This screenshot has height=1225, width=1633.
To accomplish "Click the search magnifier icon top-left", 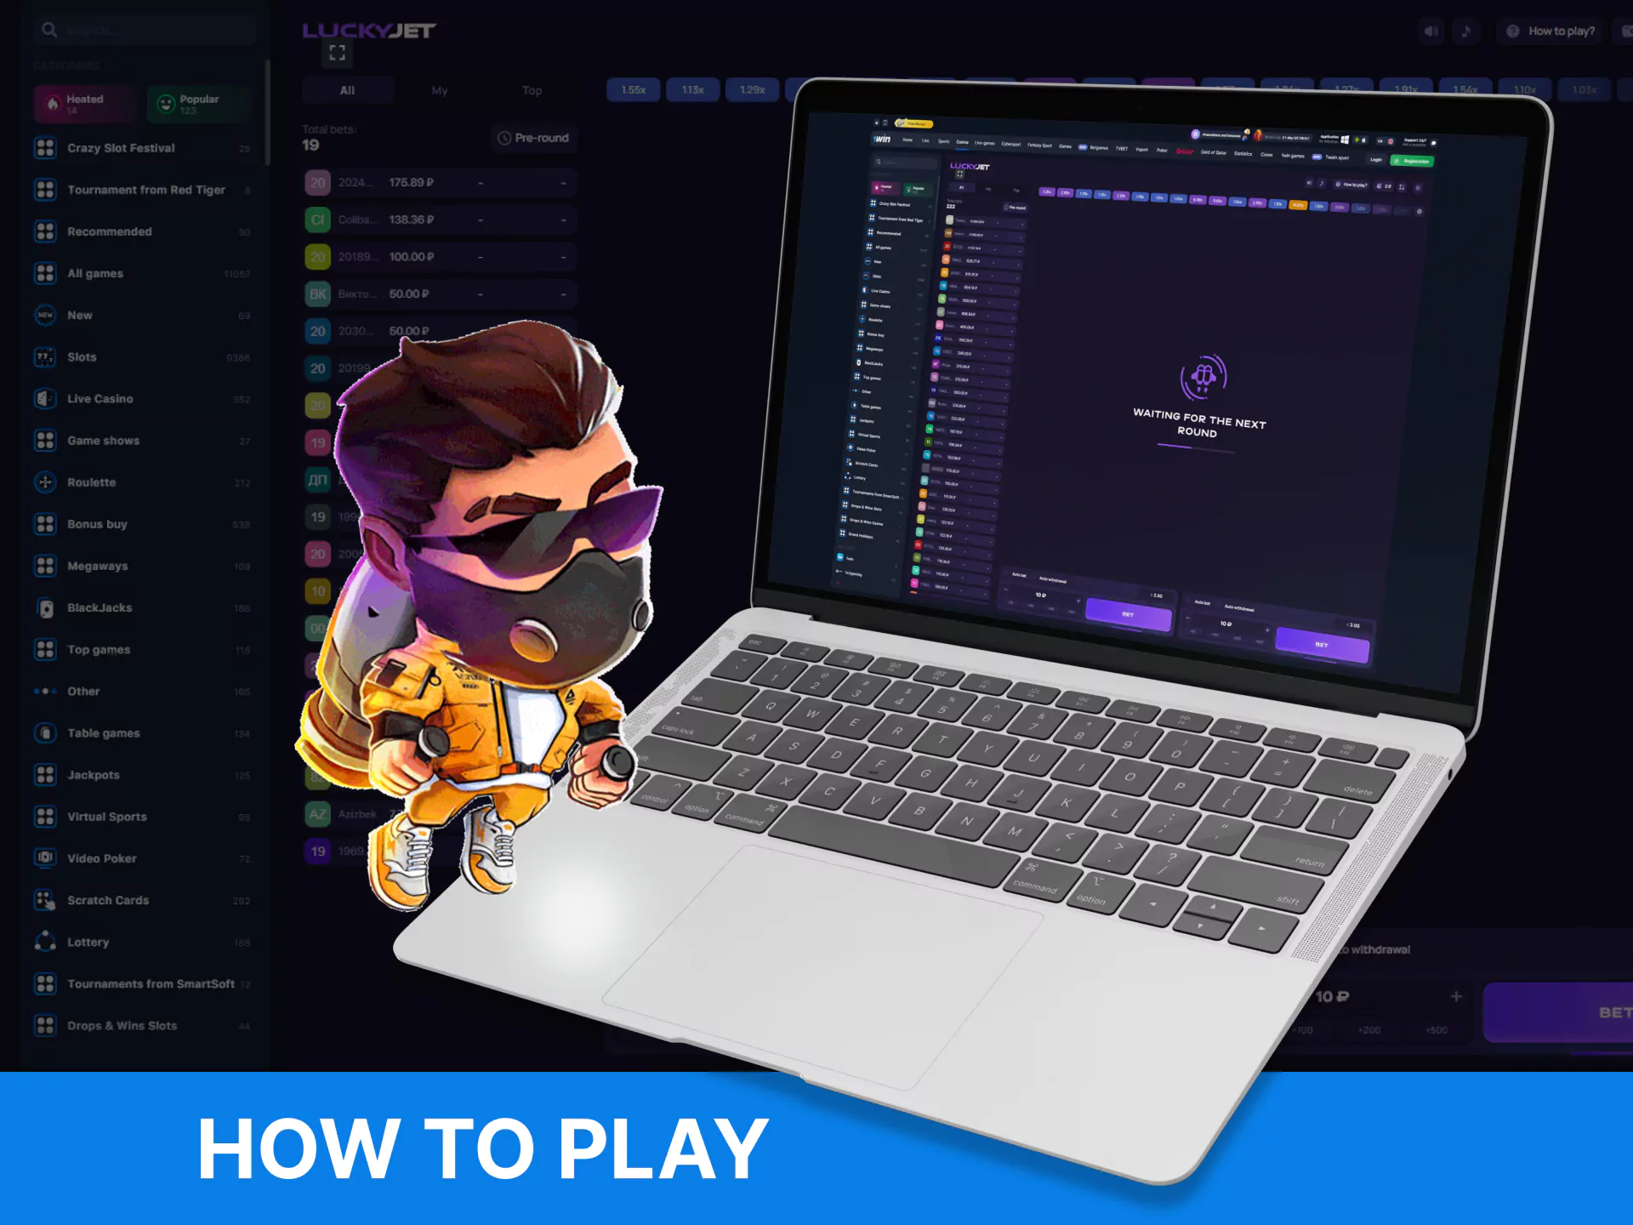I will tap(50, 28).
